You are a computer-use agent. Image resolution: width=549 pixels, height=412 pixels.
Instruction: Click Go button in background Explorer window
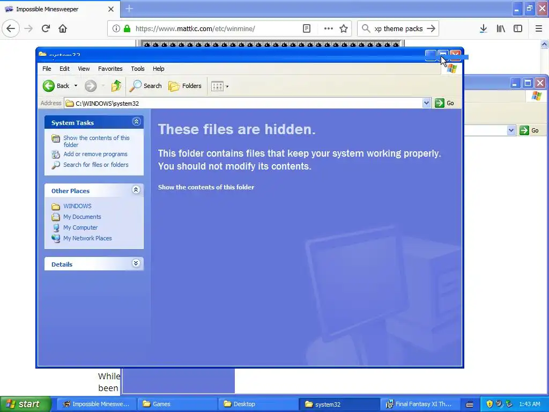coord(529,130)
